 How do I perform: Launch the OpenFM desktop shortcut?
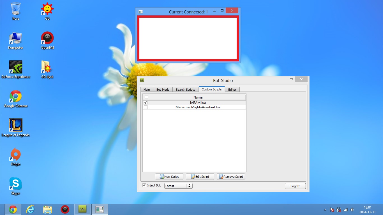tap(47, 41)
